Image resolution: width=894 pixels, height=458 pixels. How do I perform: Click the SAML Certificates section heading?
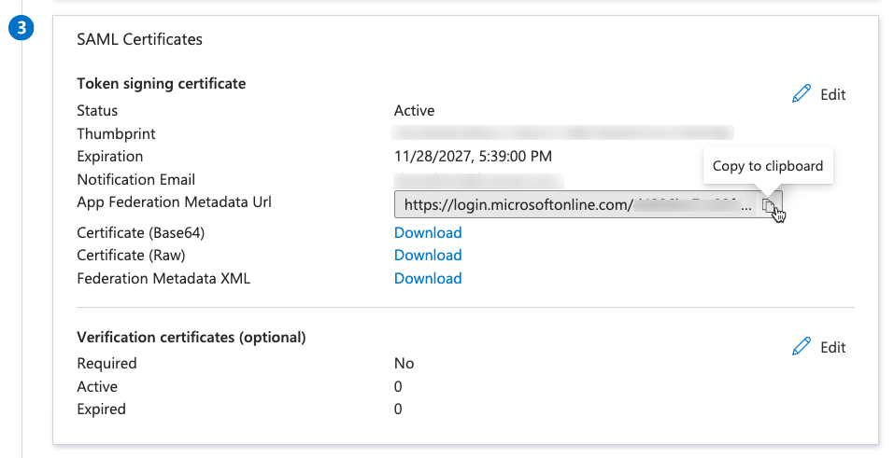coord(139,39)
